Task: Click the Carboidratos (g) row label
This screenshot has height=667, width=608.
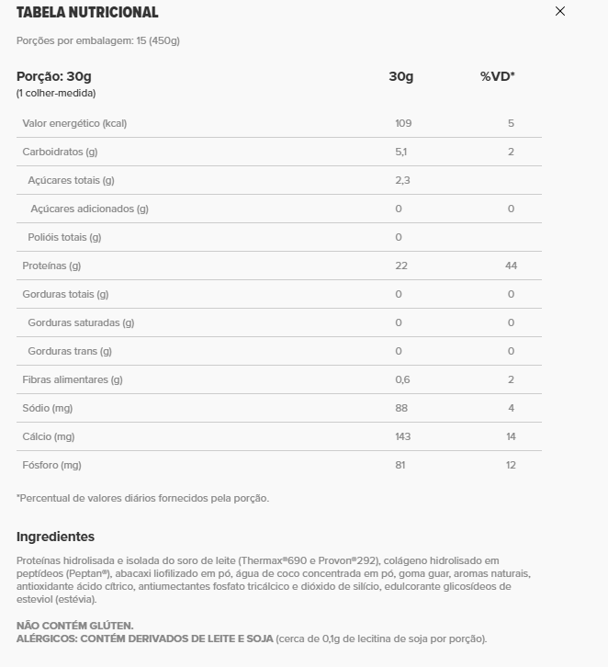Action: 60,152
